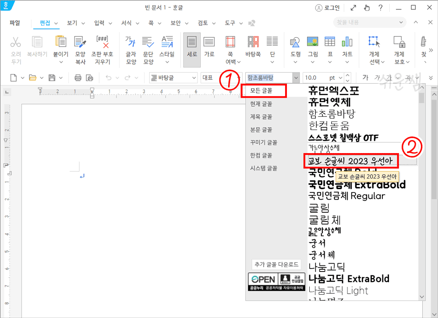Screen dimensions: 438x318
Task: Click the 추가 글꼴 다운로드 button
Action: pyautogui.click(x=276, y=264)
